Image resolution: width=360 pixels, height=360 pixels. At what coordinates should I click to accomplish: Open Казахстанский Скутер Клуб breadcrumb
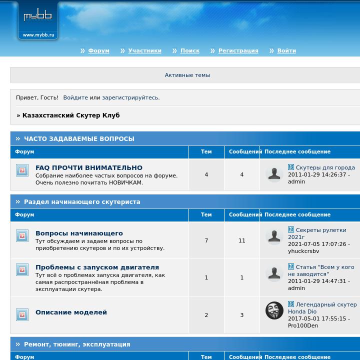click(71, 115)
